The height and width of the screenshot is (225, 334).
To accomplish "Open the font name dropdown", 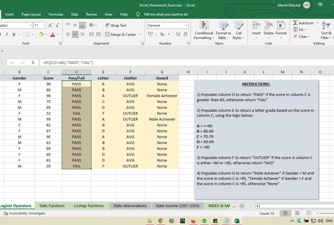I will pos(31,25).
